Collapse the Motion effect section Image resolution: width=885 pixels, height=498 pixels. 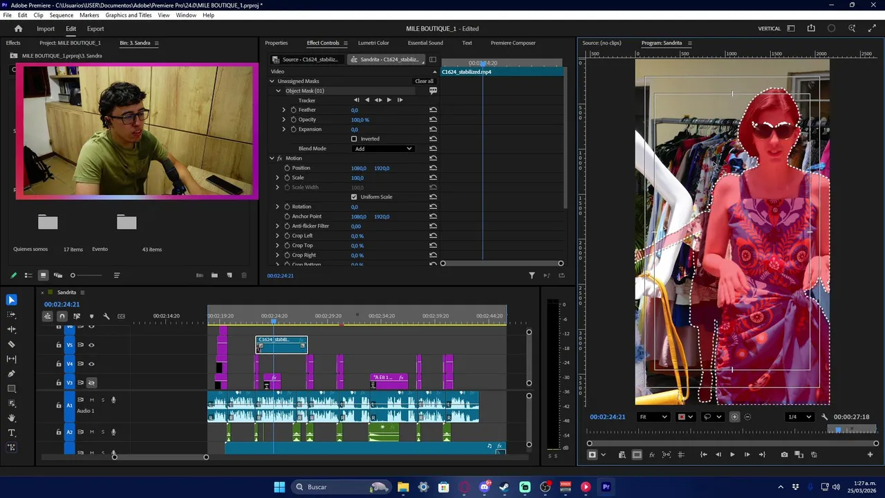pos(272,158)
